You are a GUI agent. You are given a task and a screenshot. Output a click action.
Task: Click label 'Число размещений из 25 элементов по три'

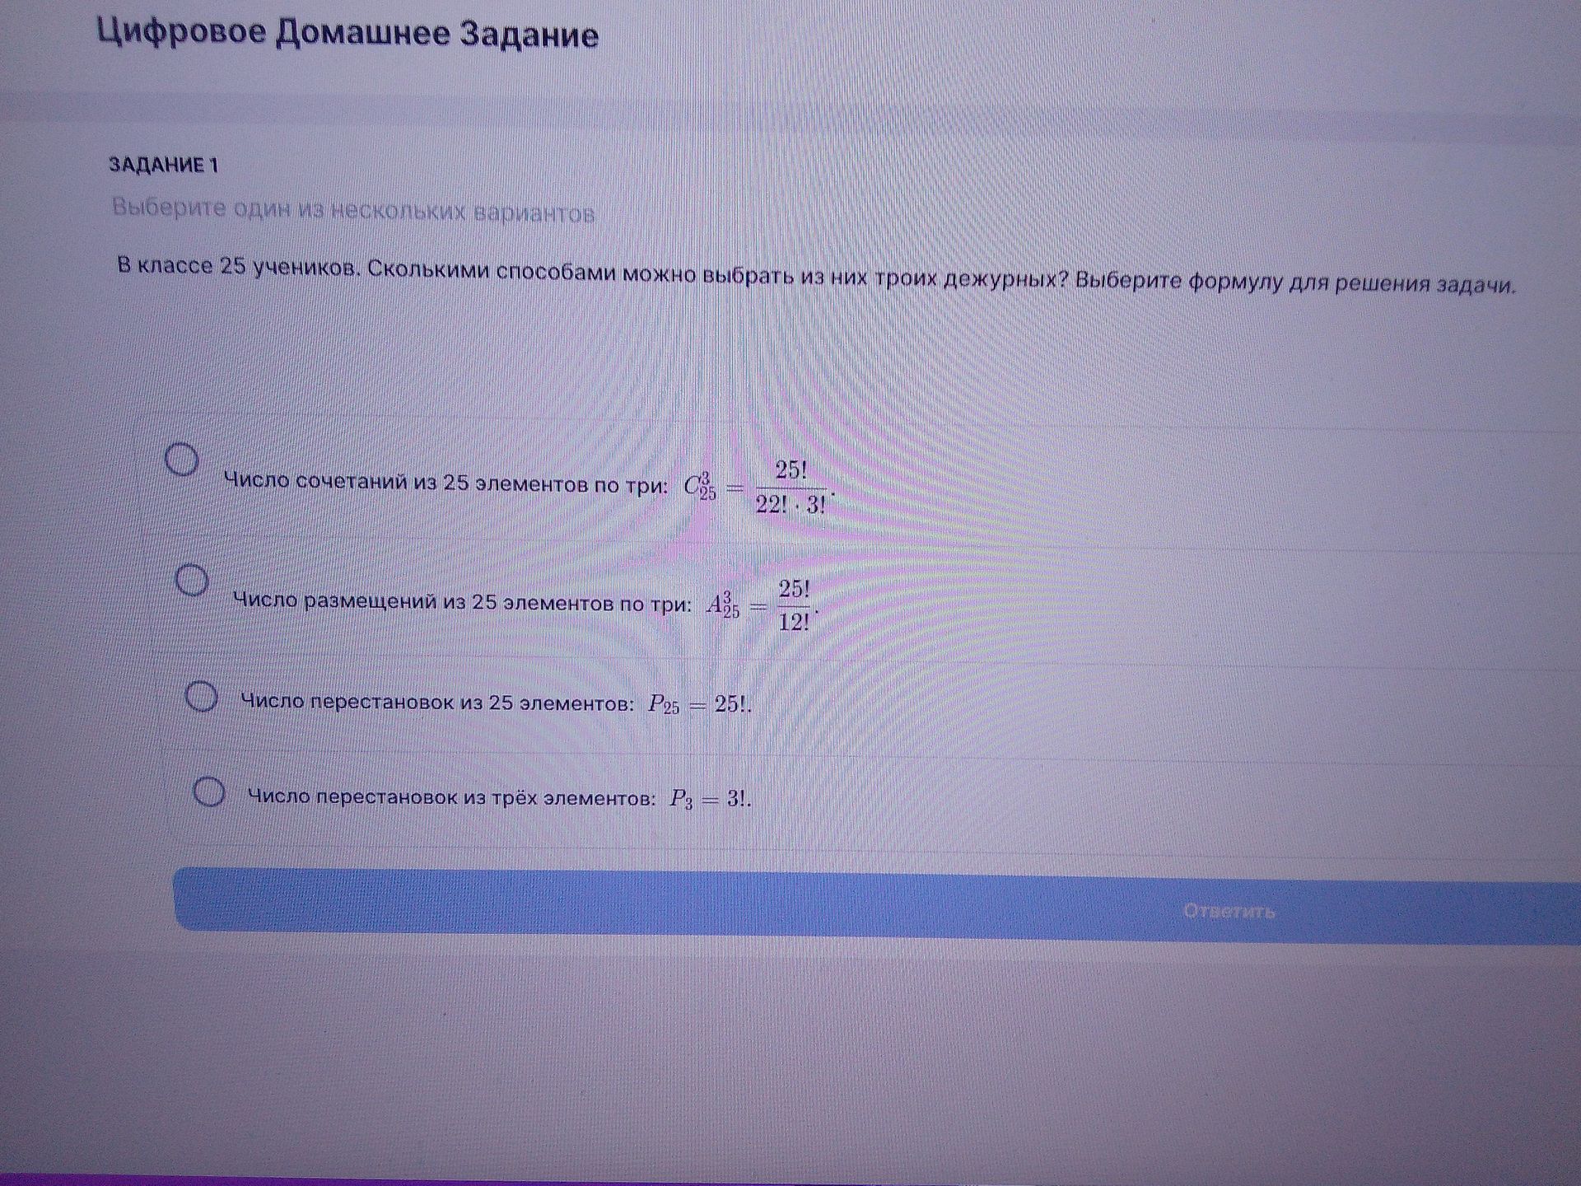[463, 602]
